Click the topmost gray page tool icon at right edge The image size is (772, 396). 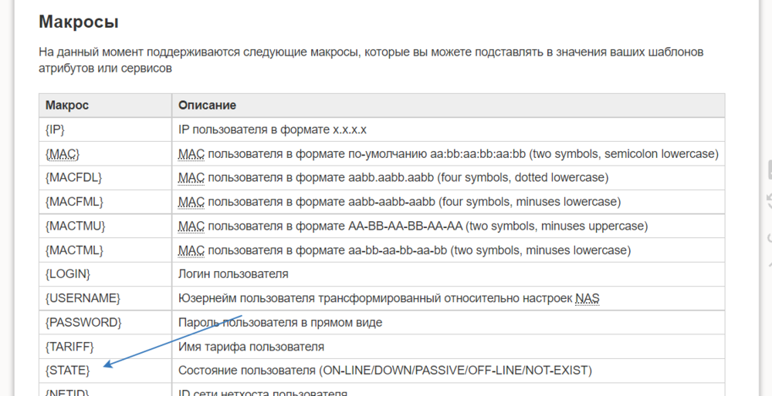tap(768, 169)
